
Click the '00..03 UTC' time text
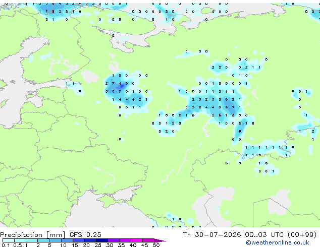point(264,235)
